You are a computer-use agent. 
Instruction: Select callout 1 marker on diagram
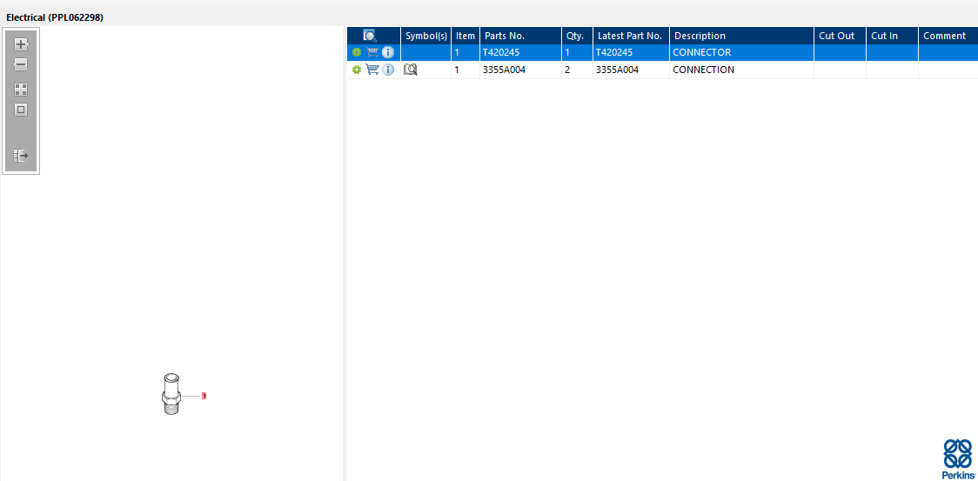click(x=204, y=396)
